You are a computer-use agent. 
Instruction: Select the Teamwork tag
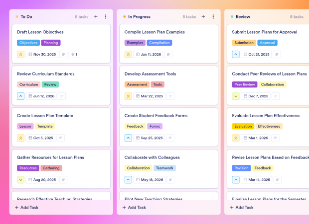pyautogui.click(x=164, y=168)
